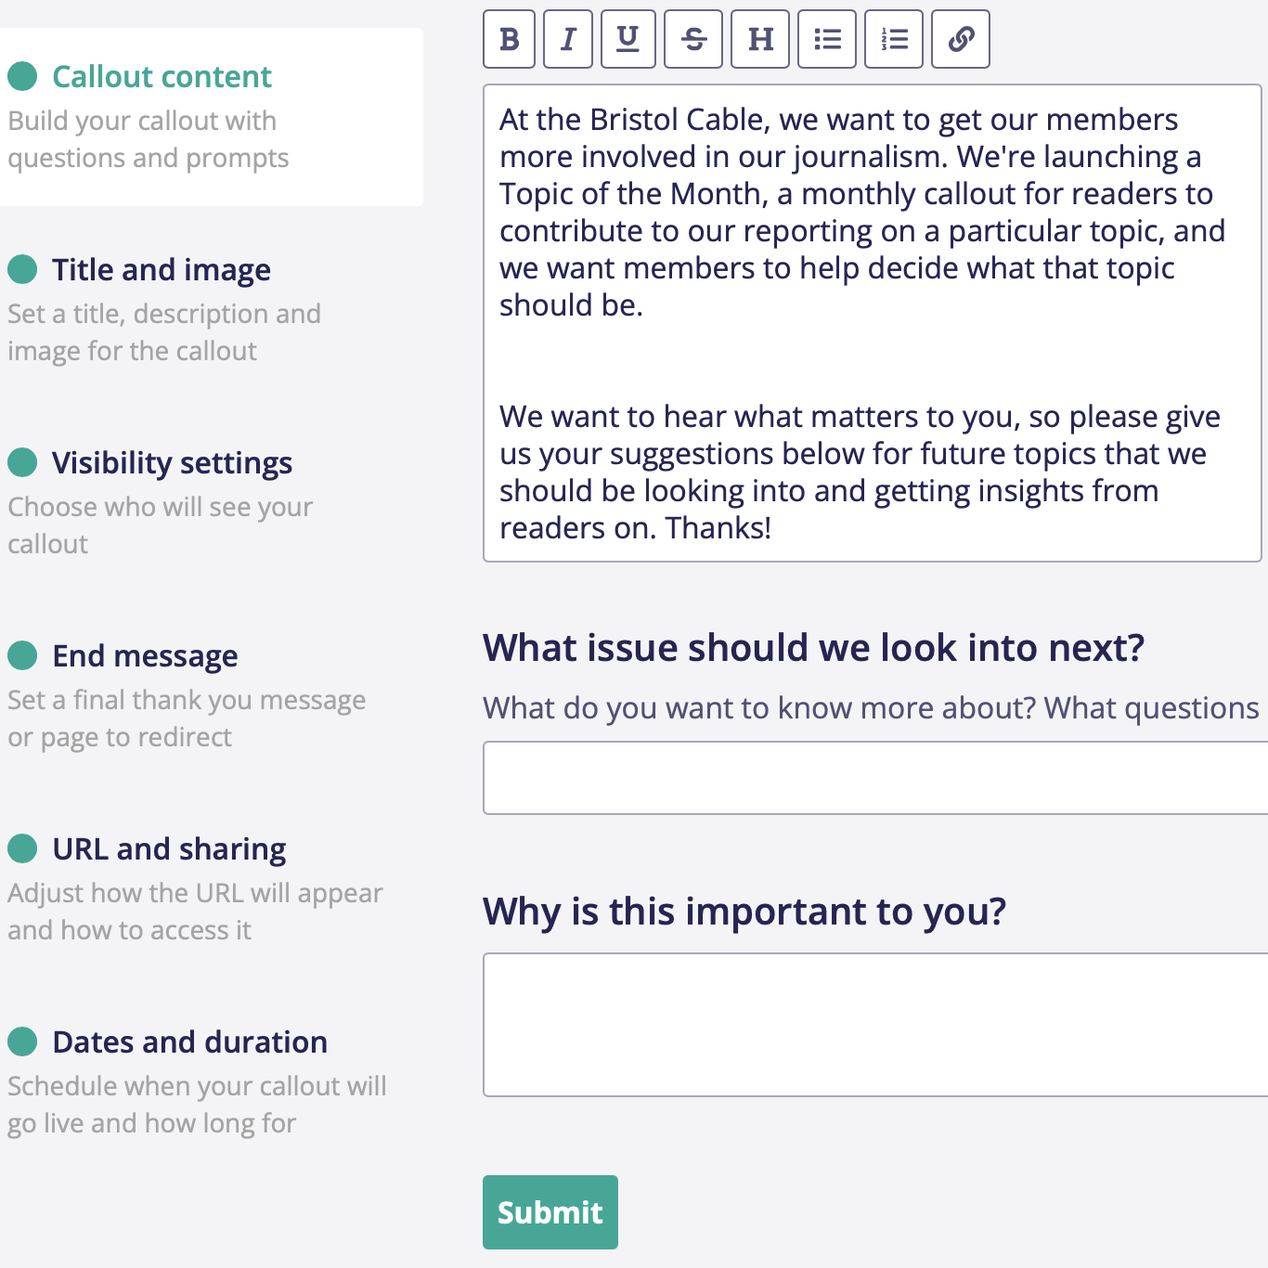1268x1268 pixels.
Task: Go to Title and image step
Action: 162,269
